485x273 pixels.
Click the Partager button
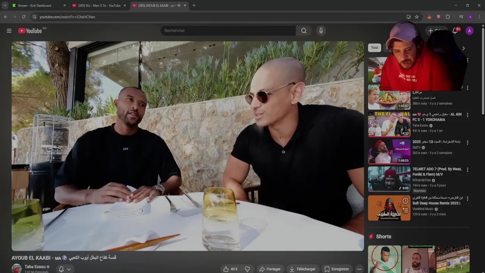(270, 269)
